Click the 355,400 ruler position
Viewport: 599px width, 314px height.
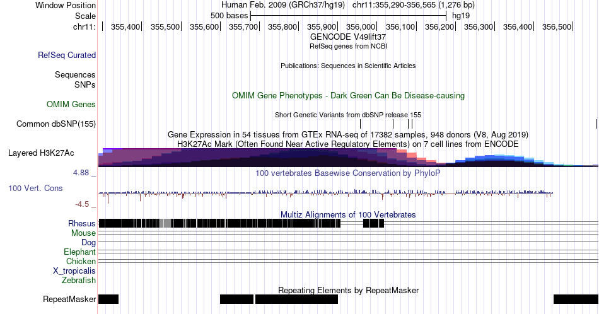pos(125,26)
